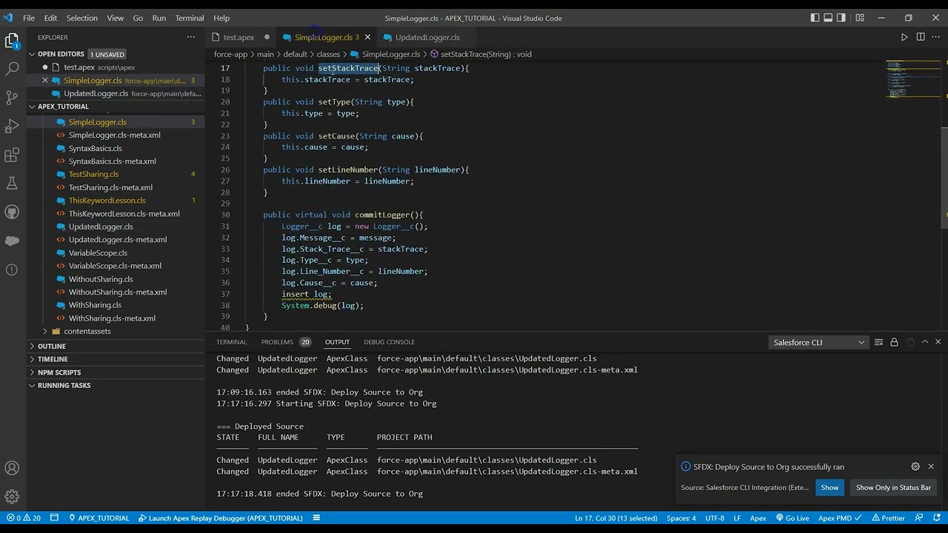The height and width of the screenshot is (533, 948).
Task: Toggle the primary side bar visibility
Action: (x=815, y=18)
